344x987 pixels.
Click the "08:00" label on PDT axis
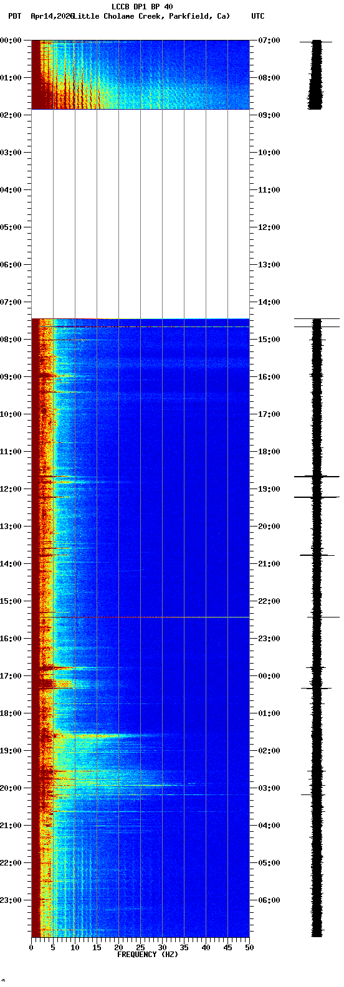tap(9, 340)
